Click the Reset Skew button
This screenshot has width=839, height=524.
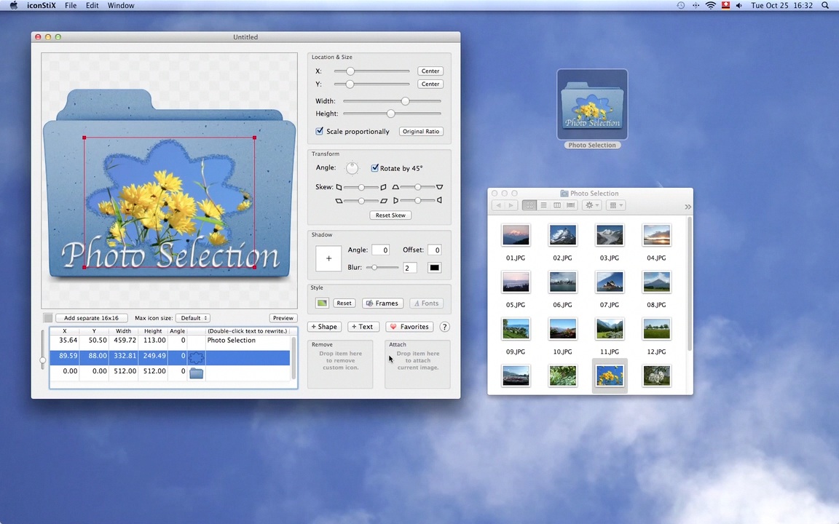pyautogui.click(x=390, y=215)
